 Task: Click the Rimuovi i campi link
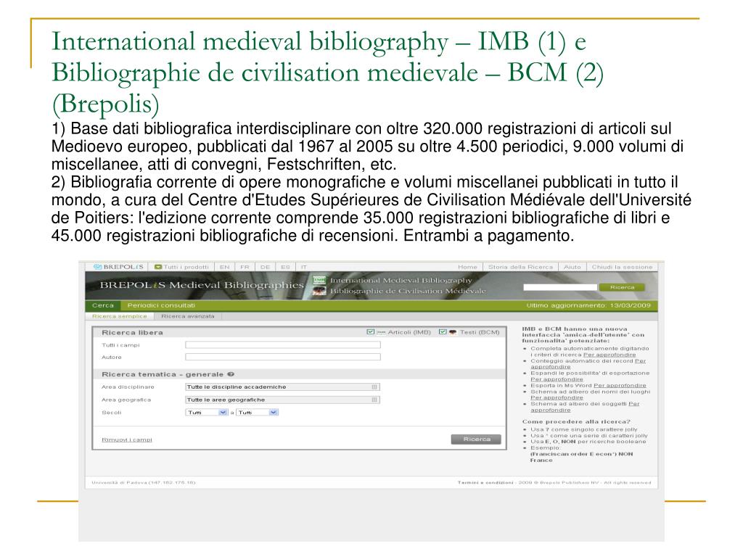[127, 440]
